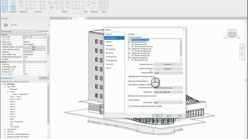Click the View Scale value field
Viewport: 248px width, 139px height.
[34, 37]
